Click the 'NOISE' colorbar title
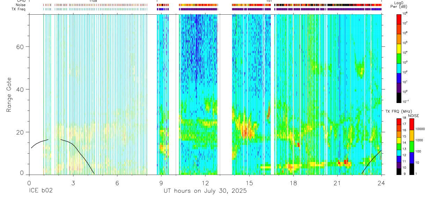 pos(413,116)
